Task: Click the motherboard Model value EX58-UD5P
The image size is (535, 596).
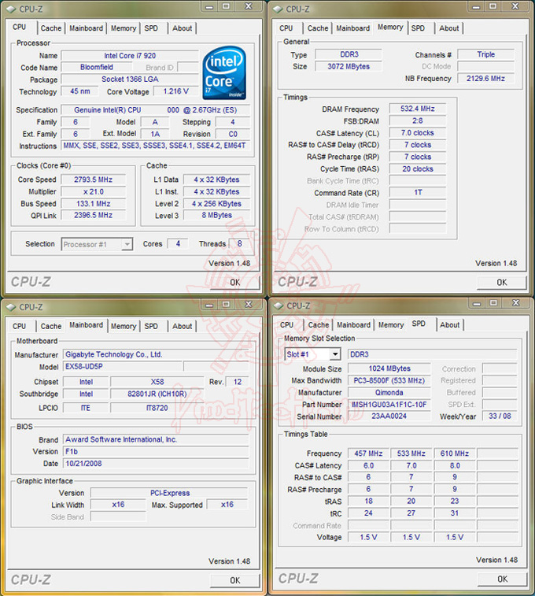Action: pos(123,366)
